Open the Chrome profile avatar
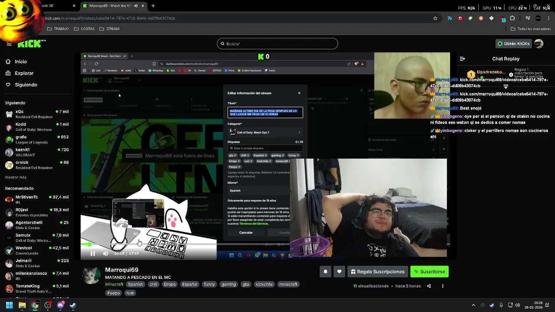555x312 pixels. [539, 18]
